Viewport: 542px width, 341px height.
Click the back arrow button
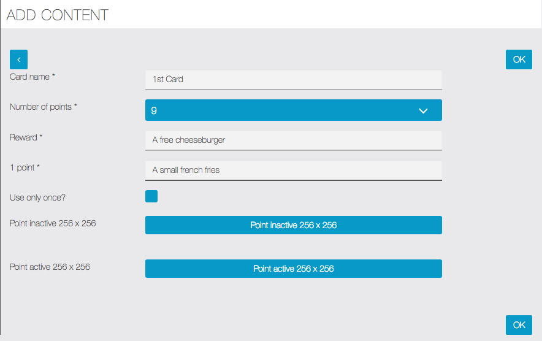[x=18, y=59]
